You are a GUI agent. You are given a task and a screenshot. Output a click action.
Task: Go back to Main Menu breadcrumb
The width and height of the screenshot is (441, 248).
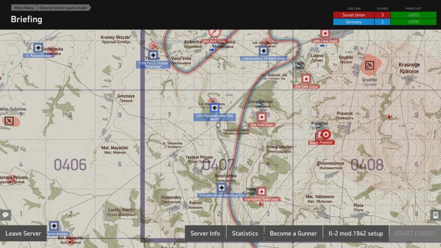pyautogui.click(x=24, y=7)
